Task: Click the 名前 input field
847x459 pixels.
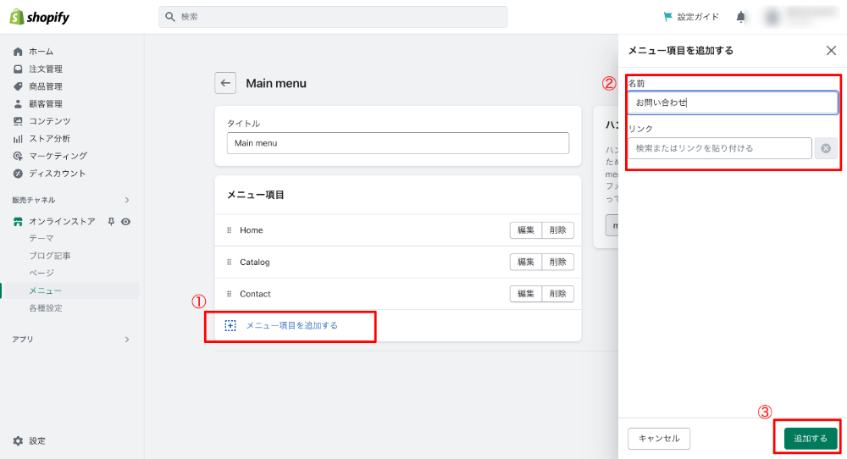Action: 733,102
